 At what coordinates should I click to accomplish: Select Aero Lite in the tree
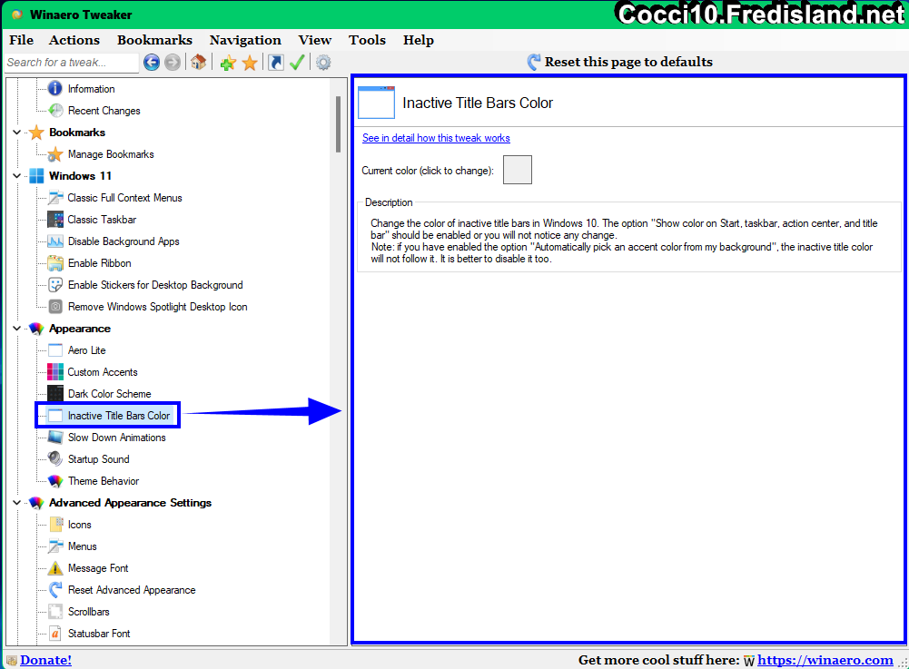(x=86, y=350)
